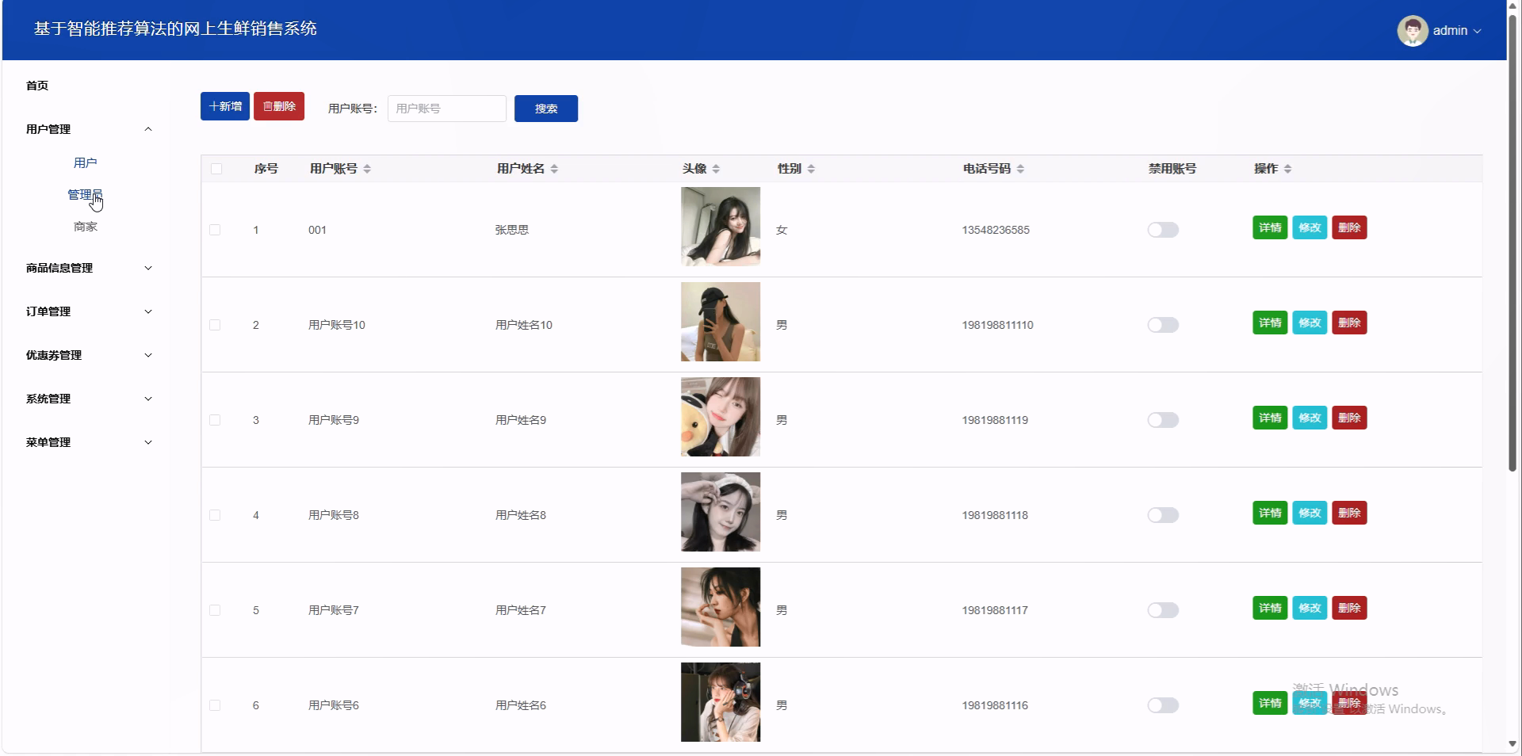Tick the checkbox for 用户账号7

point(215,610)
